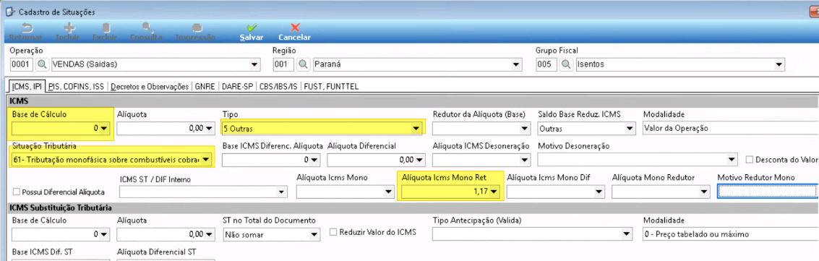Save with the green Salvar checkmark
The width and height of the screenshot is (819, 261).
252,27
